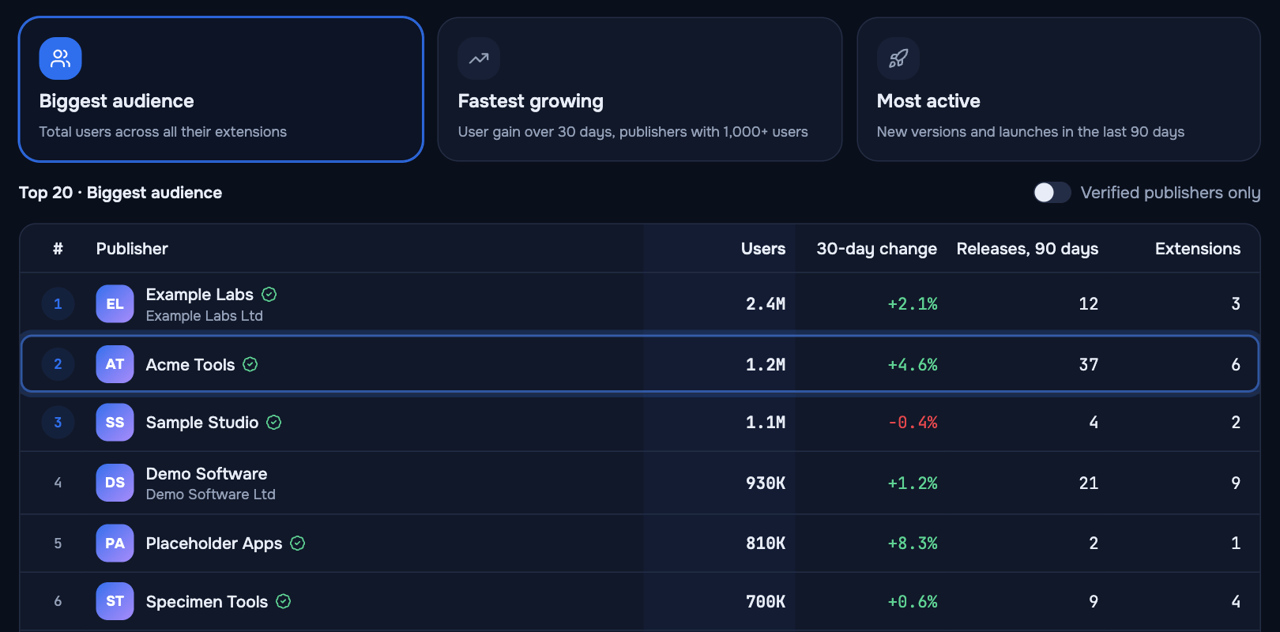Click the Publisher column header
The image size is (1280, 632).
[x=132, y=249]
